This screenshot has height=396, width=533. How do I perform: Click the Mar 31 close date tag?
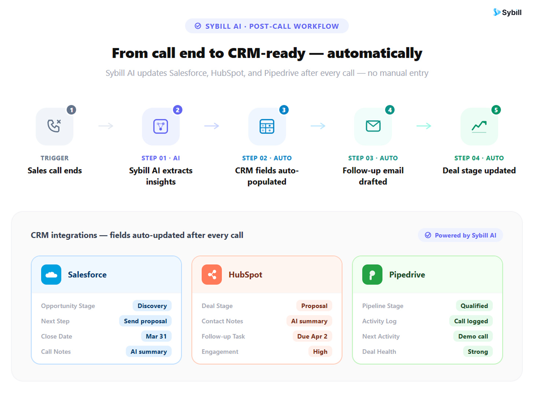[x=156, y=336]
